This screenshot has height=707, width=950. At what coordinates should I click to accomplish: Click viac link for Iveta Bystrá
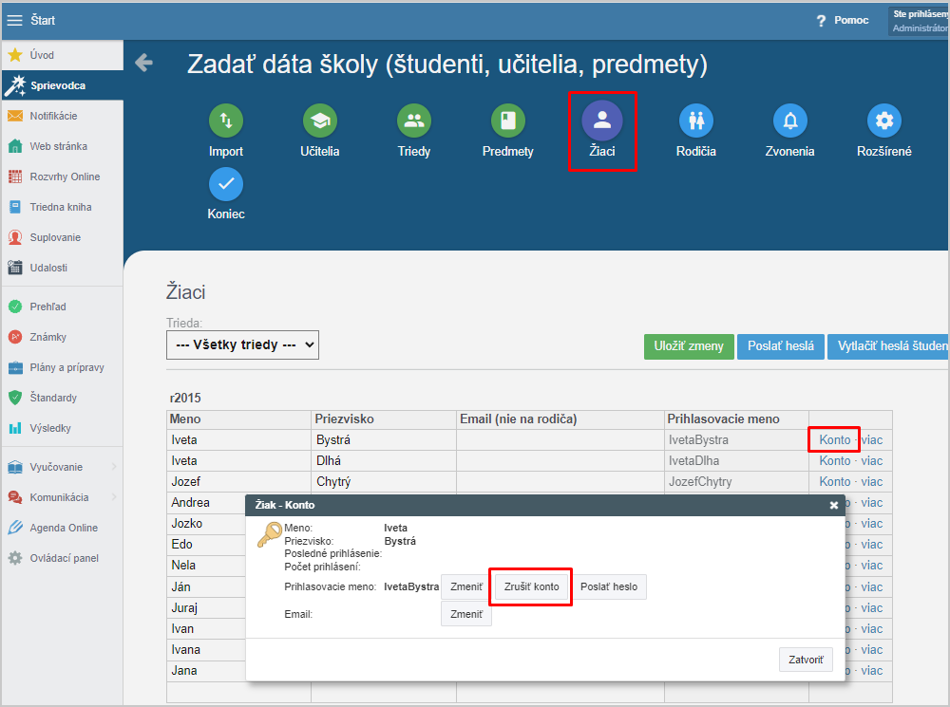872,440
